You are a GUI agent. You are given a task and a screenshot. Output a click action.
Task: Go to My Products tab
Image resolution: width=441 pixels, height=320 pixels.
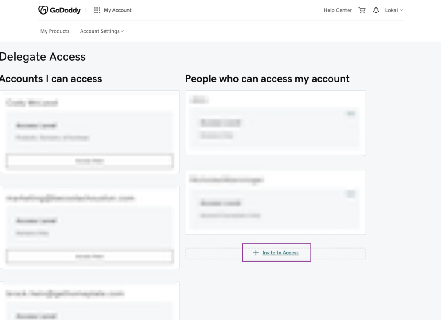[55, 31]
